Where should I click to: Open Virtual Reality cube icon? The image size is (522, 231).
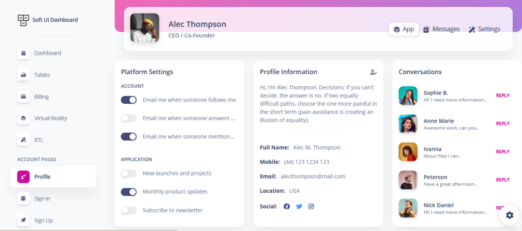pos(23,118)
